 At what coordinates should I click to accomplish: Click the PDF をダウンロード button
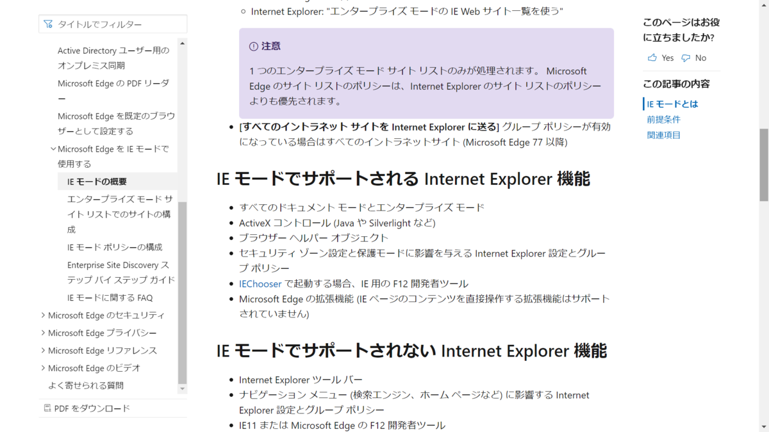point(87,408)
